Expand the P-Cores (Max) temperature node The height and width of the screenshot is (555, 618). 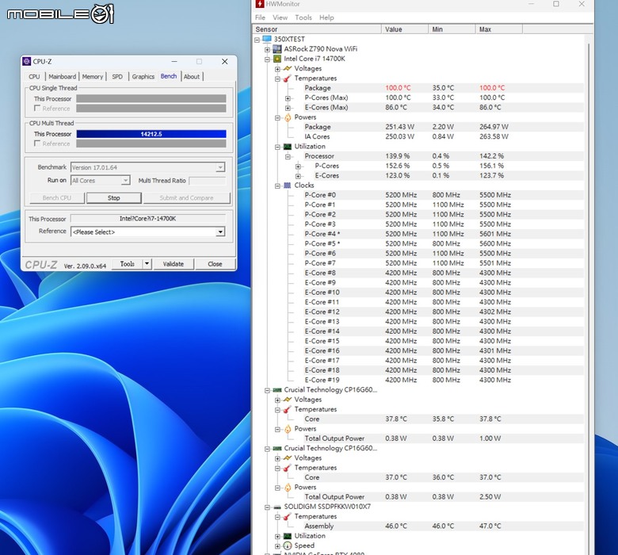click(288, 98)
